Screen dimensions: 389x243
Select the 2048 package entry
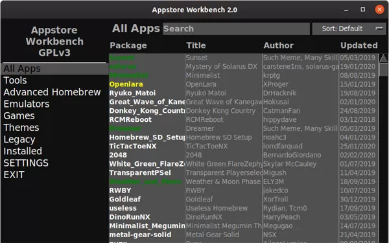pos(118,156)
